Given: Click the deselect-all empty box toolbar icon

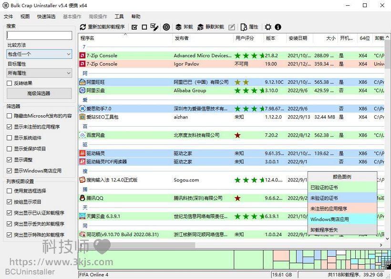Looking at the screenshot, I should tap(144, 27).
